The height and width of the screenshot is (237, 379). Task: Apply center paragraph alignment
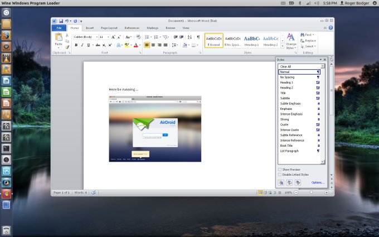(153, 45)
